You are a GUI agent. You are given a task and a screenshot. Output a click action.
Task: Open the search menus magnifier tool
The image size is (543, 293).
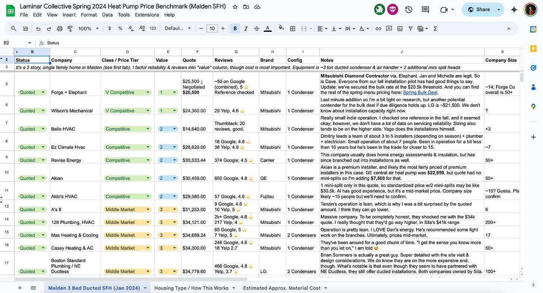[x=13, y=28]
